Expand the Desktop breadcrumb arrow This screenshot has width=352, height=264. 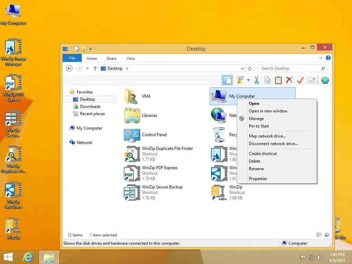[127, 68]
